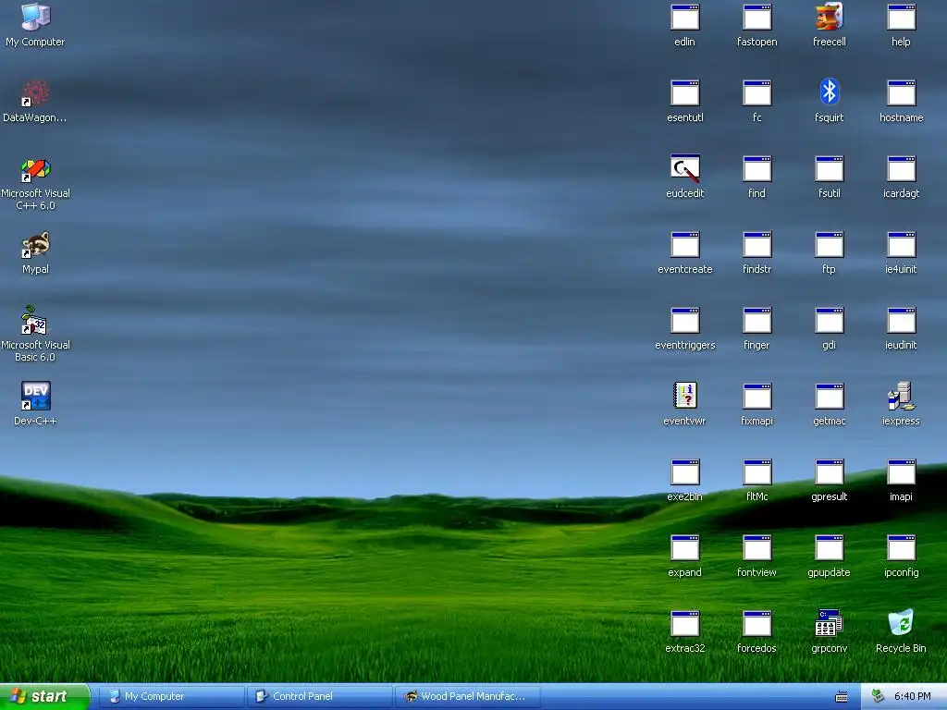Viewport: 947px width, 710px height.
Task: Select the Recycle Bin icon
Action: pos(901,624)
